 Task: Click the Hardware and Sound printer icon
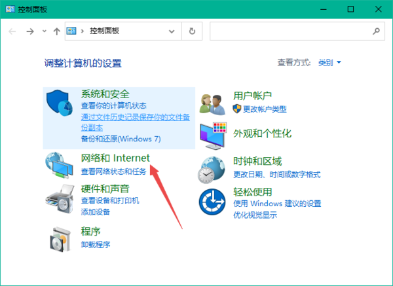point(61,196)
